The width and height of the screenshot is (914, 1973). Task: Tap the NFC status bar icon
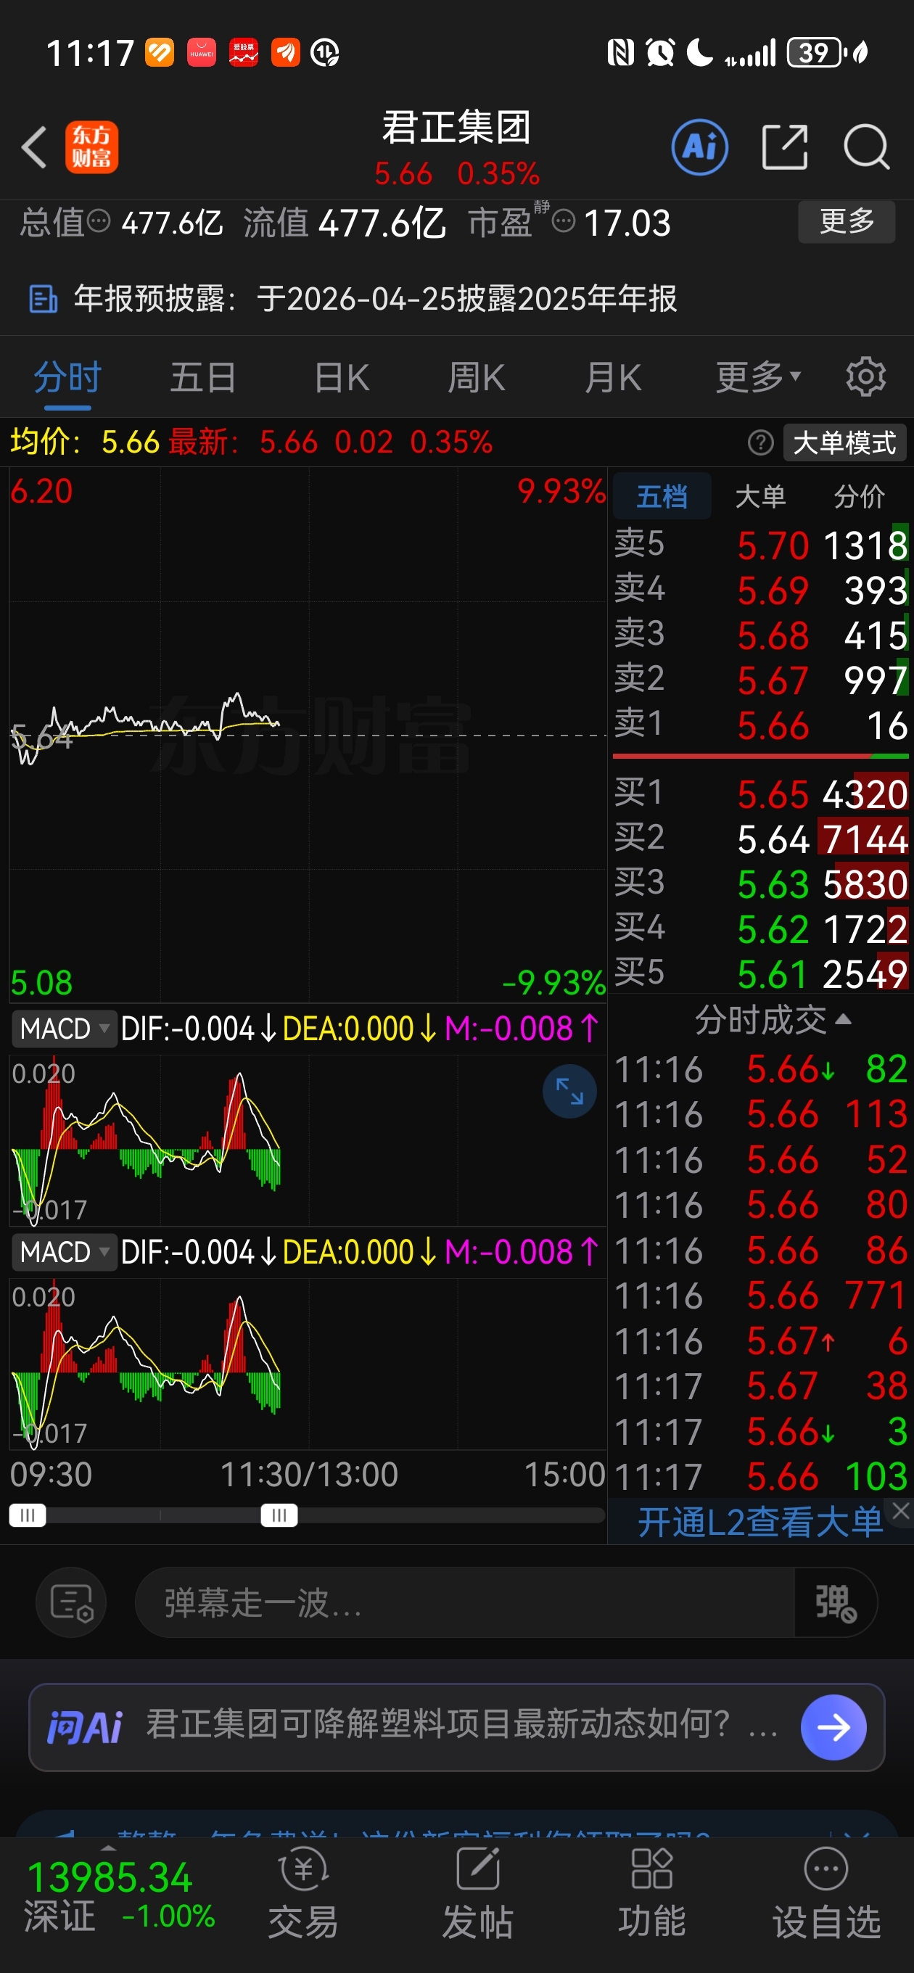click(619, 53)
